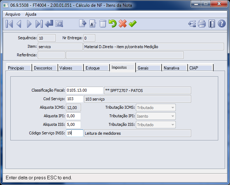
Task: Confirm with the green checkmark
Action: pyautogui.click(x=133, y=24)
